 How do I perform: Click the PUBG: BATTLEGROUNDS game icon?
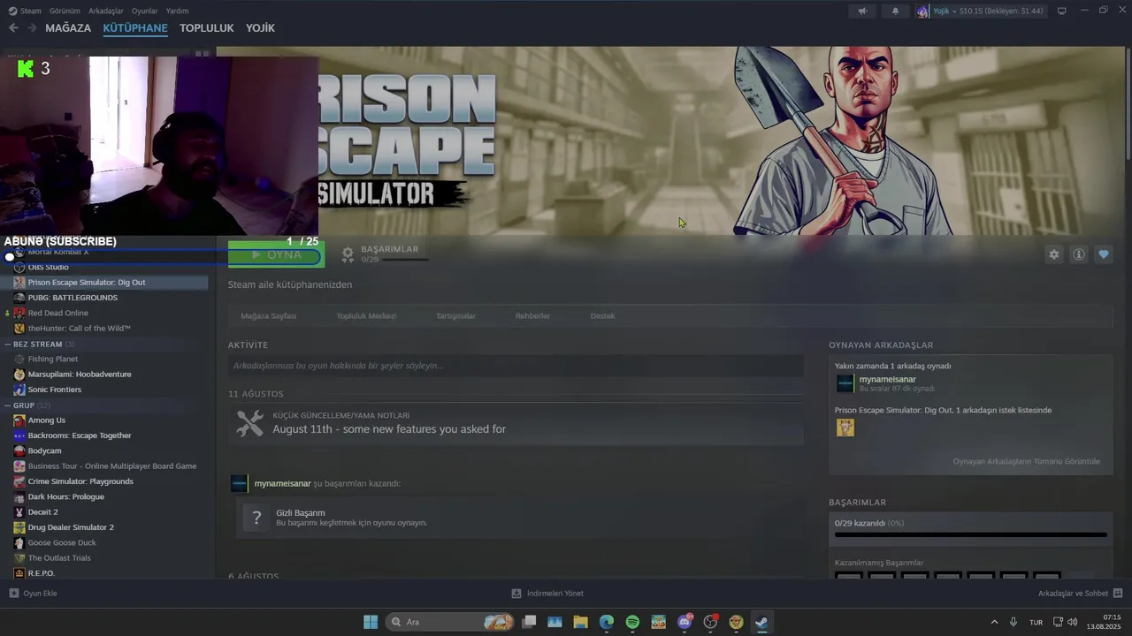tap(19, 298)
